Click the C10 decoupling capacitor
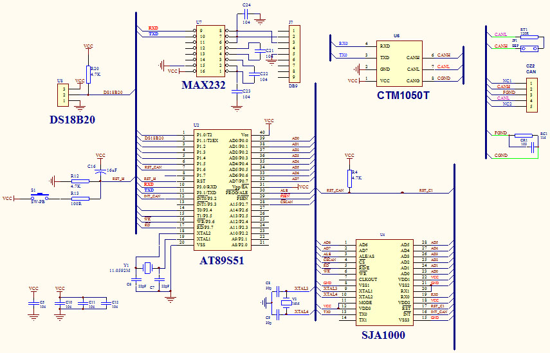The height and width of the screenshot is (353, 550). click(x=60, y=303)
